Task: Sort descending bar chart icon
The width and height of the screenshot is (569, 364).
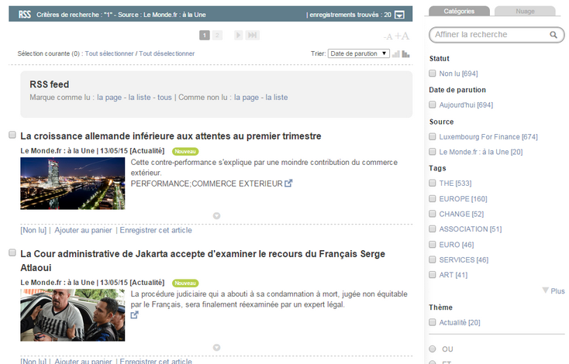Action: click(x=405, y=54)
